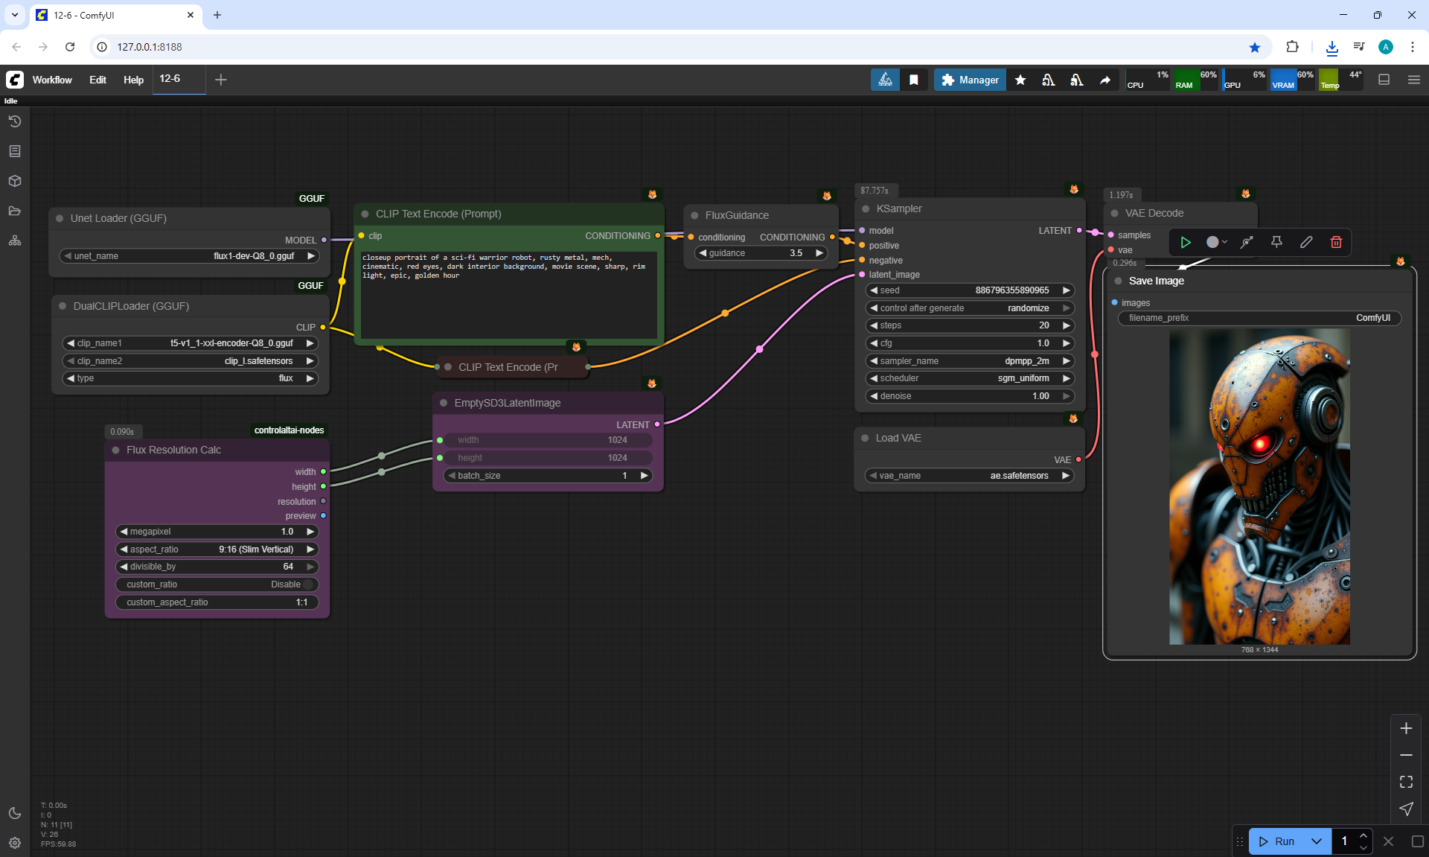This screenshot has width=1429, height=857.
Task: Click the star favorites icon beside Manager
Action: point(1020,80)
